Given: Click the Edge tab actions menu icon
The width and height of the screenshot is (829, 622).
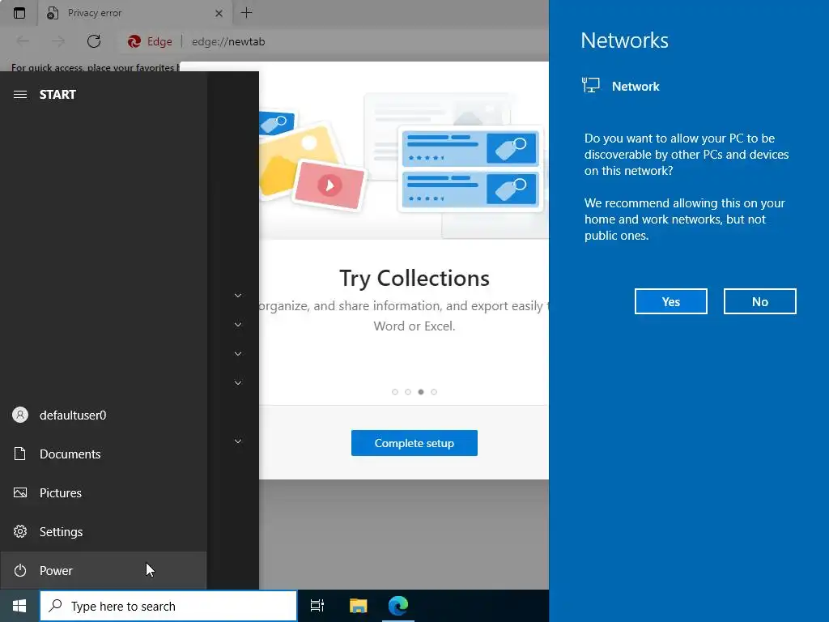Looking at the screenshot, I should click(19, 13).
